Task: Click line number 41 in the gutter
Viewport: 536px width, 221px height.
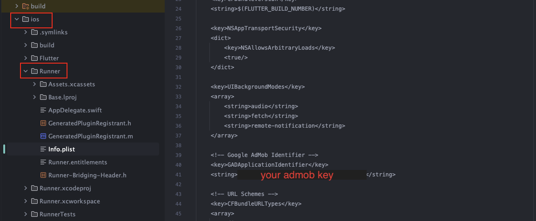Action: coord(178,175)
